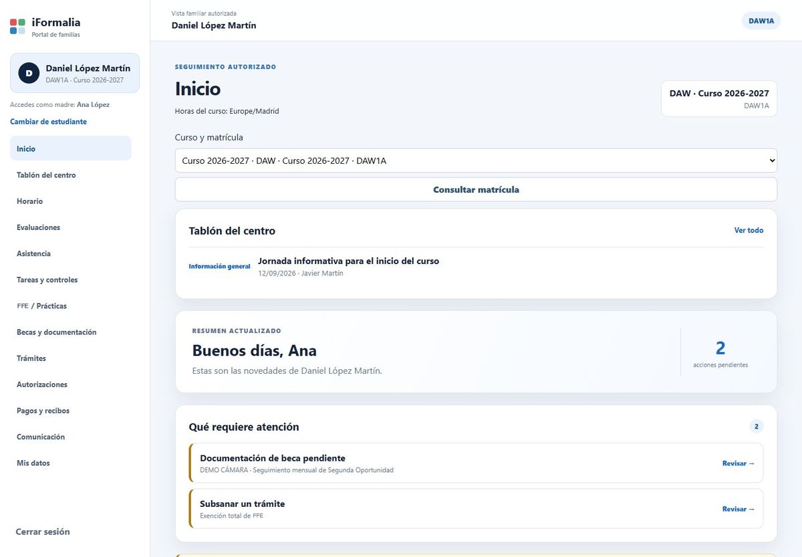
Task: Select Evaluaciones in the sidebar
Action: tap(70, 227)
